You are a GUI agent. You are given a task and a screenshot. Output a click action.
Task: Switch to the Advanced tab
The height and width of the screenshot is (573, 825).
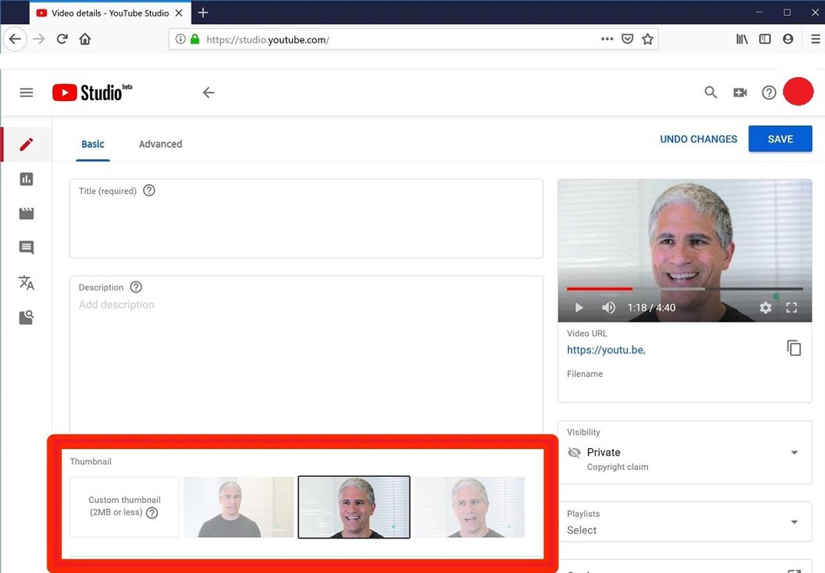(x=160, y=144)
